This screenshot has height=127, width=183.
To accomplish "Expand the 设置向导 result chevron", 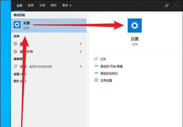I will (81, 51).
